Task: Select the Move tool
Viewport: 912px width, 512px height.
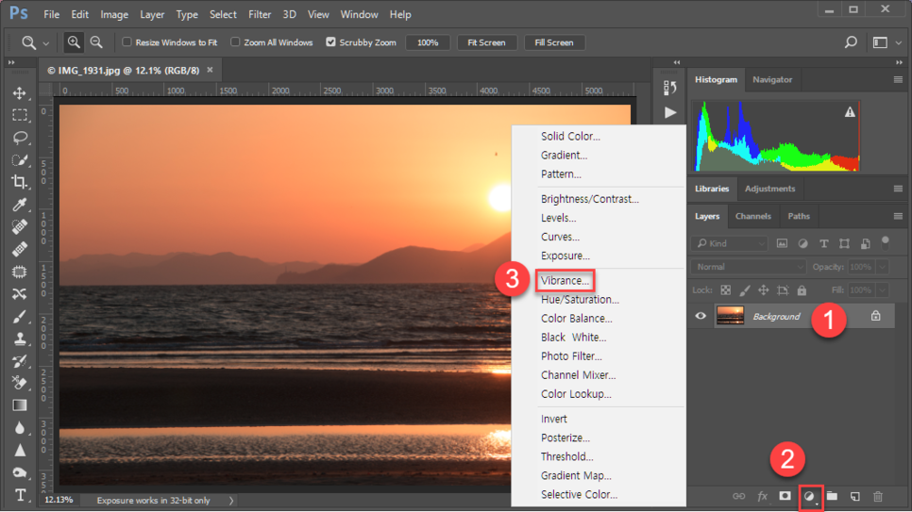Action: tap(19, 93)
